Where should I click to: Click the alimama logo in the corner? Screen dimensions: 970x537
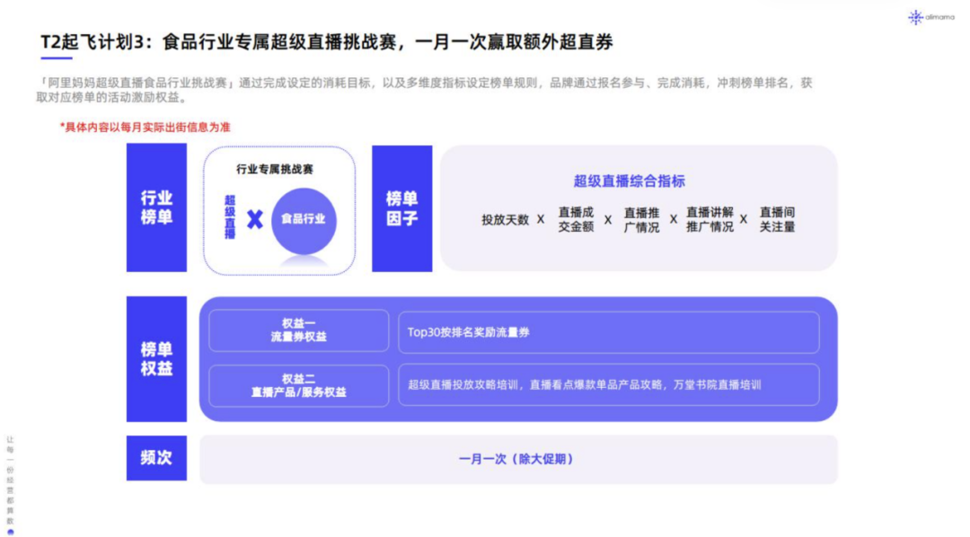coord(931,17)
